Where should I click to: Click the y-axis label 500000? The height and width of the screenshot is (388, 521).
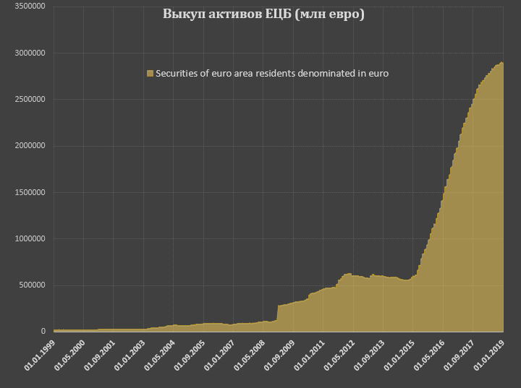coord(32,285)
